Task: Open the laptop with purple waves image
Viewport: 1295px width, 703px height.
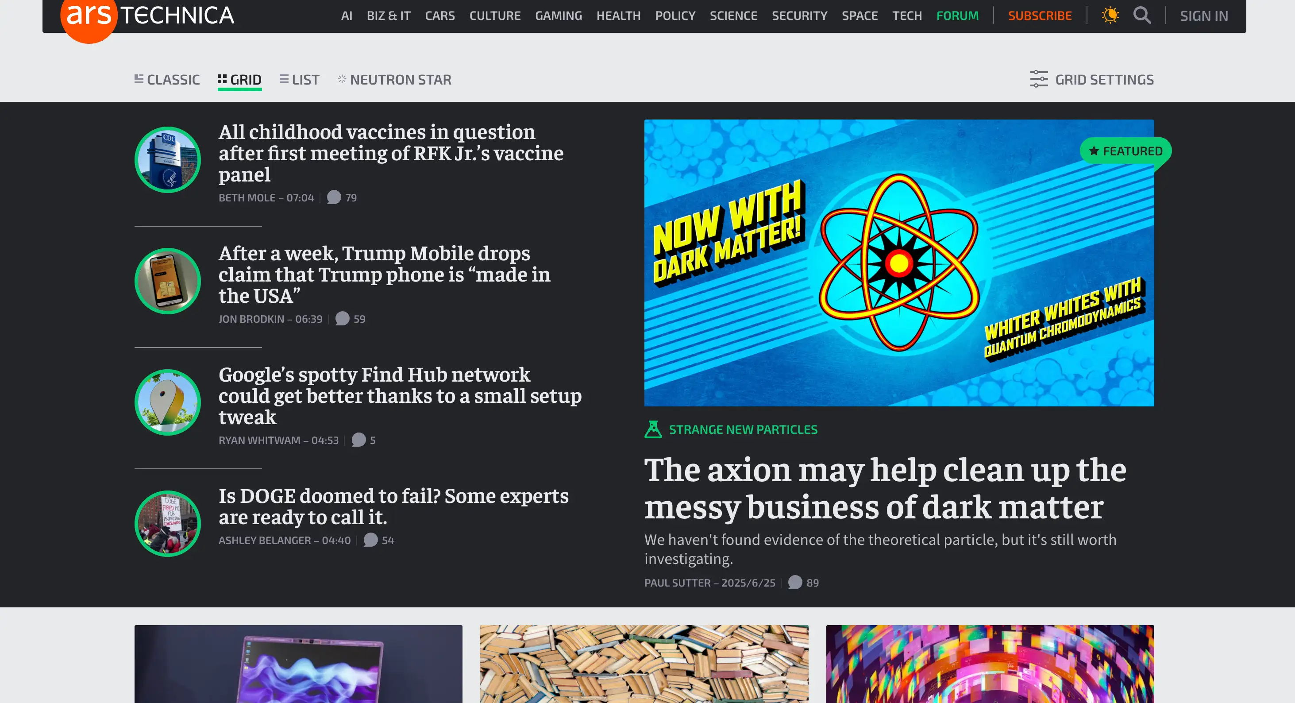Action: [x=298, y=664]
